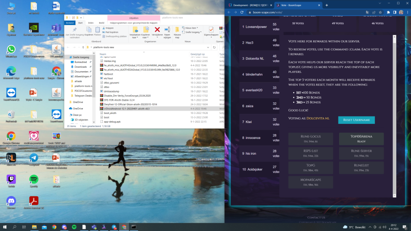The width and height of the screenshot is (411, 231).
Task: Vote on Top100Arena
Action: click(361, 139)
